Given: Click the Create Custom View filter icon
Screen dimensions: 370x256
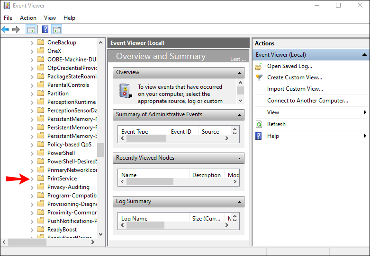Looking at the screenshot, I should [x=259, y=77].
